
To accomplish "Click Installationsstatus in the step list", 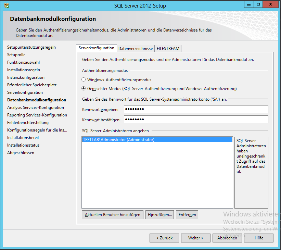I will coord(23,145).
